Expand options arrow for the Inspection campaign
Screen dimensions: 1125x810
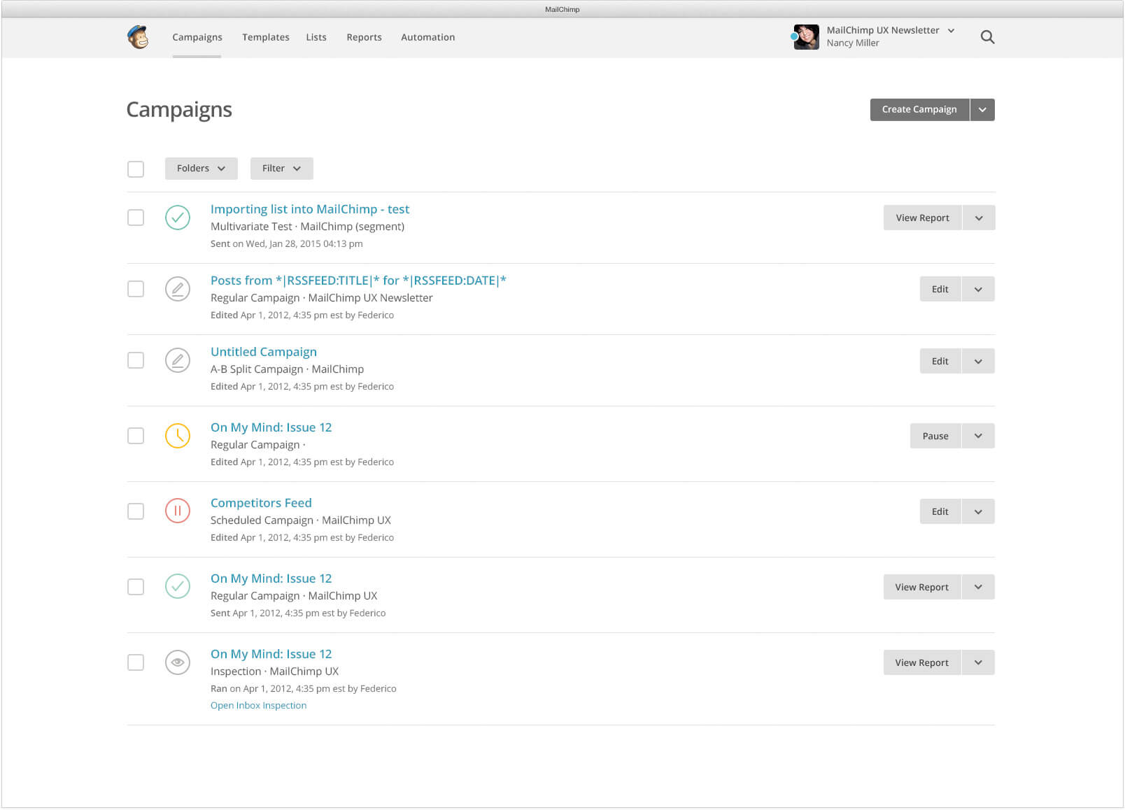tap(978, 662)
